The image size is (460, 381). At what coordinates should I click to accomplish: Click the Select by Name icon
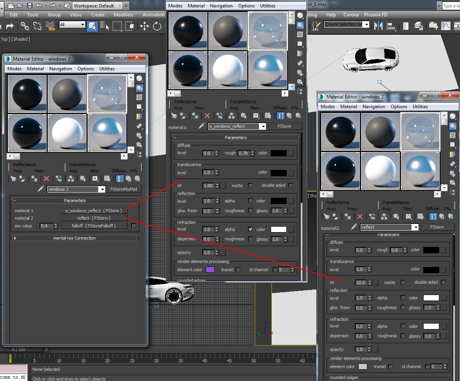point(104,26)
